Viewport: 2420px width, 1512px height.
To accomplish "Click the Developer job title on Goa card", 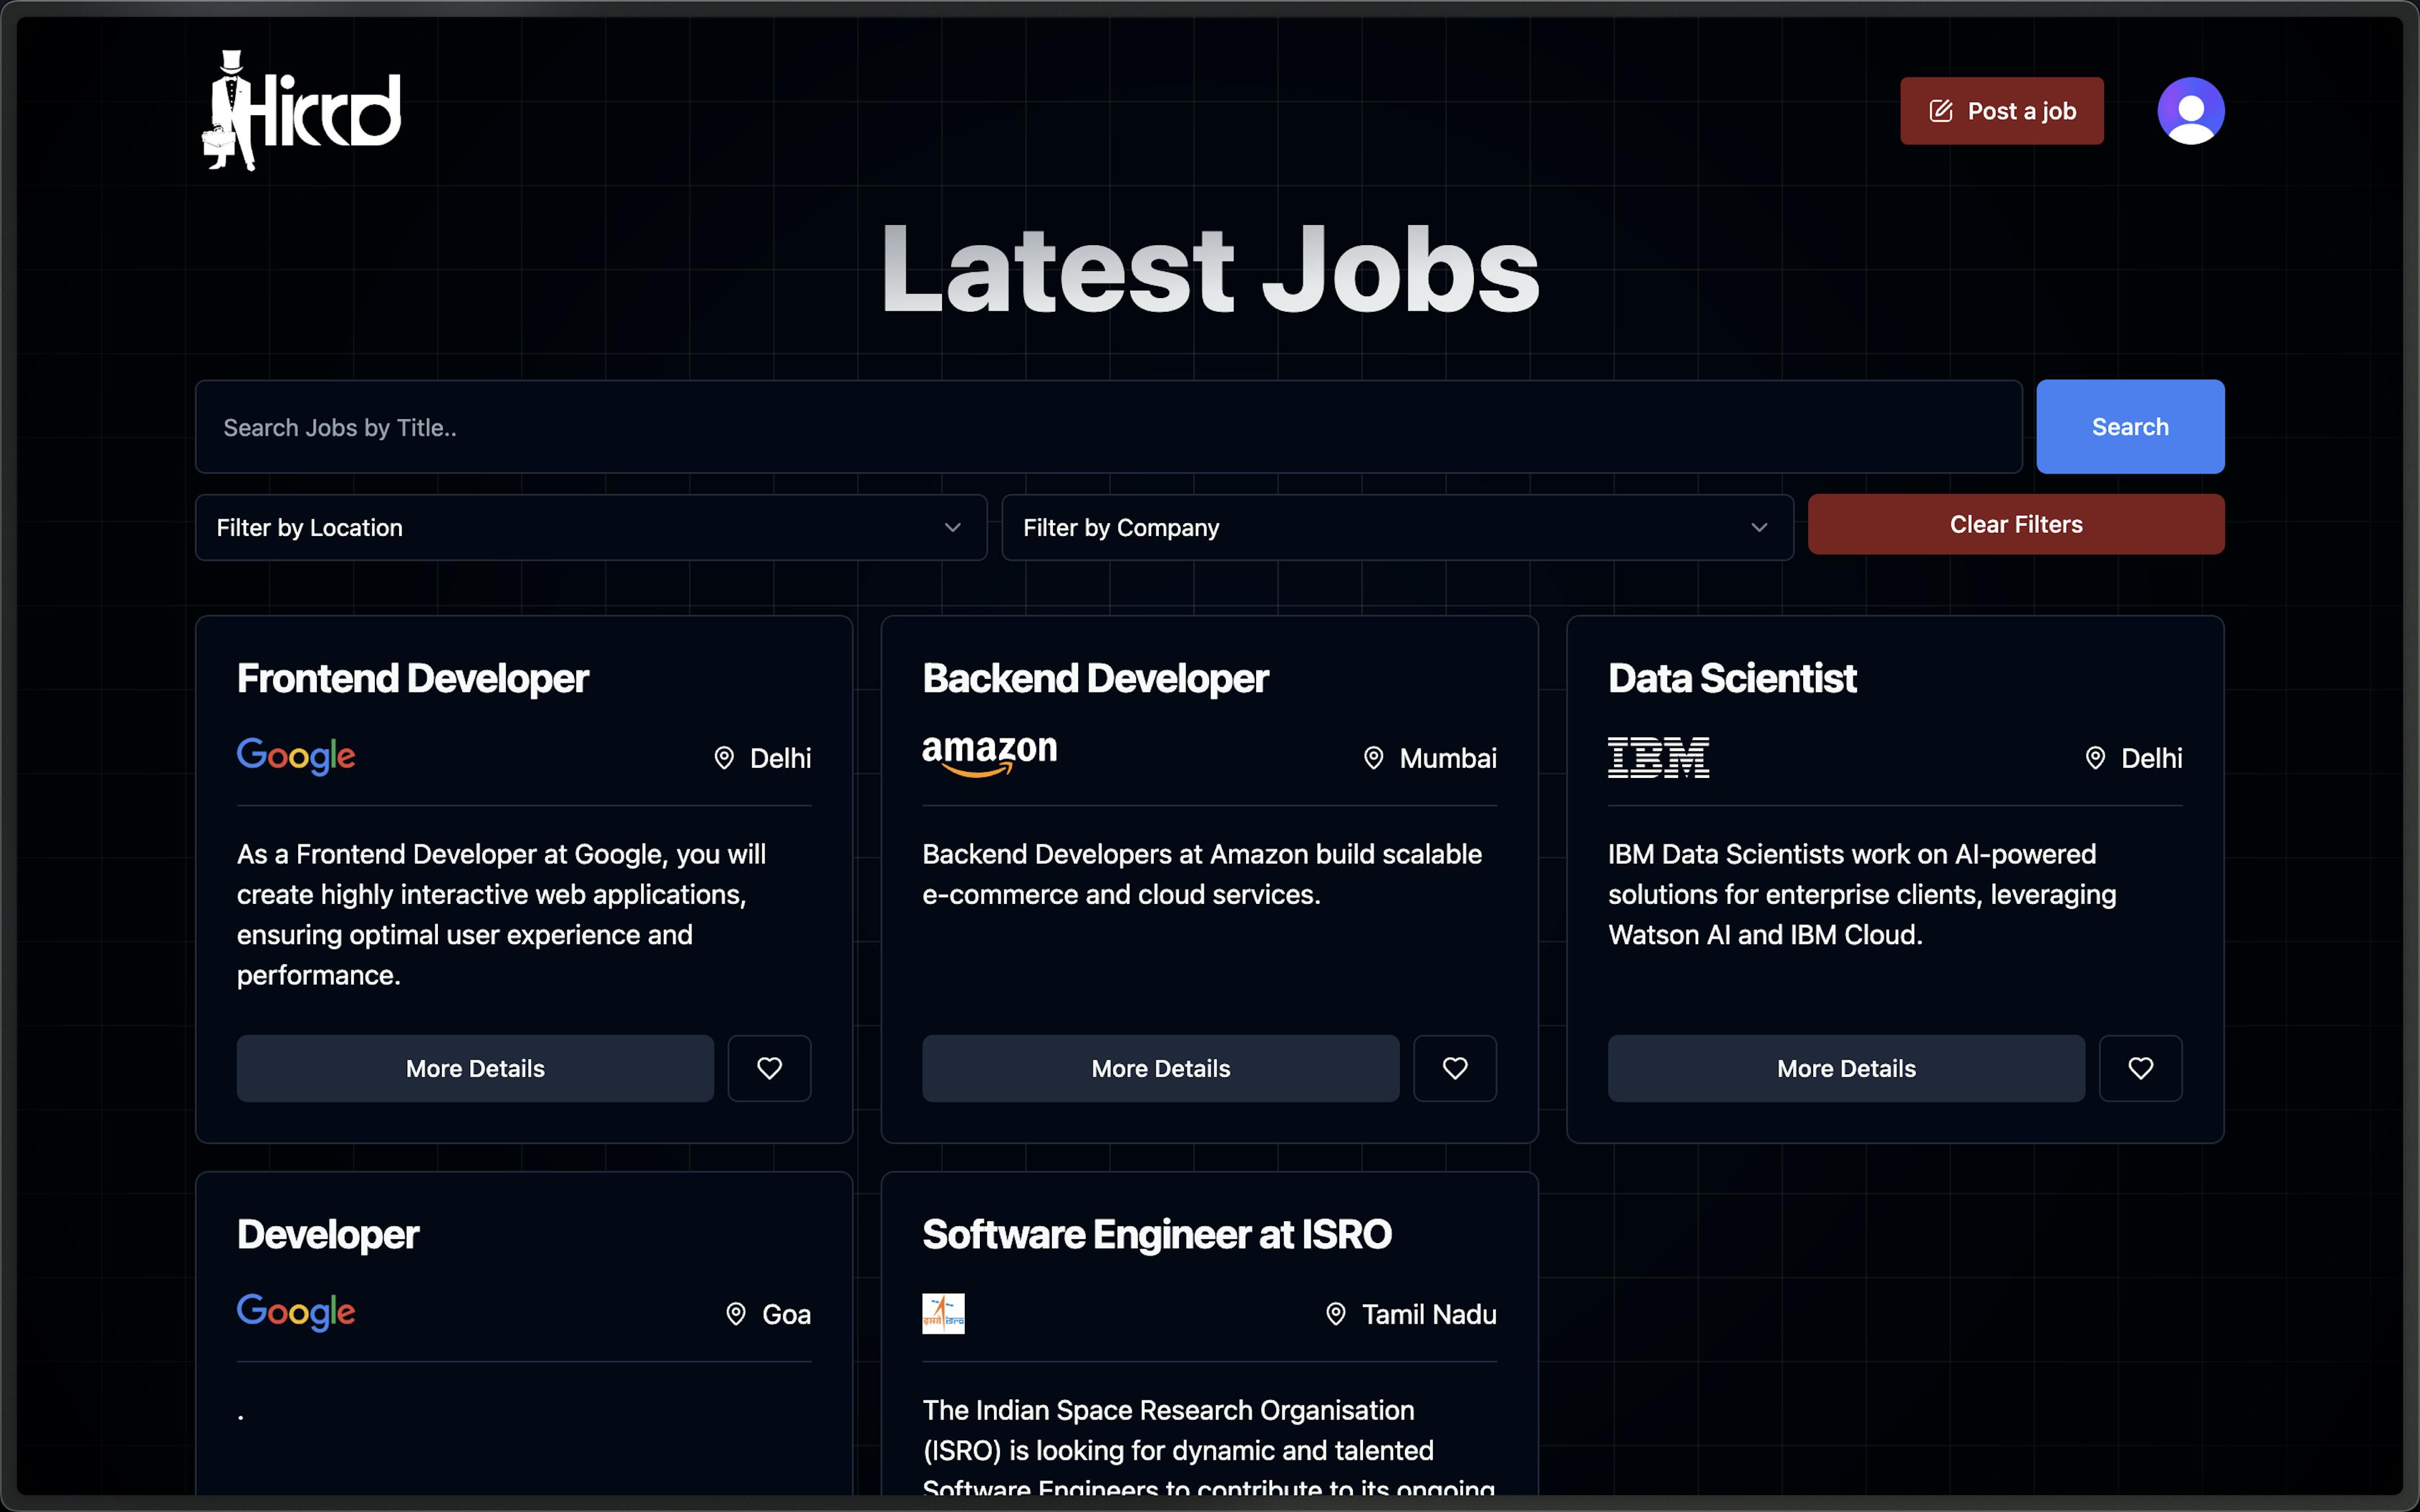I will (328, 1235).
